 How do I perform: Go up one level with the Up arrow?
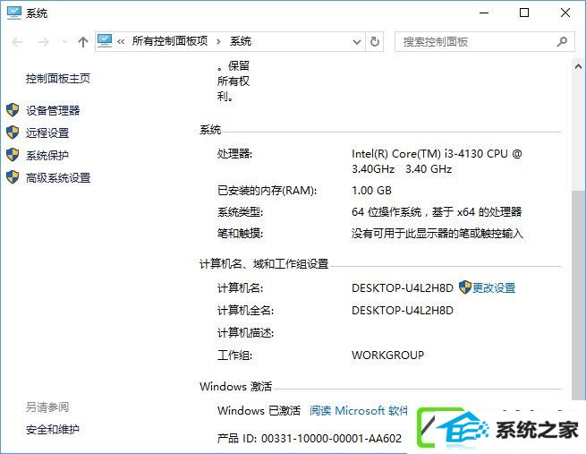[83, 42]
